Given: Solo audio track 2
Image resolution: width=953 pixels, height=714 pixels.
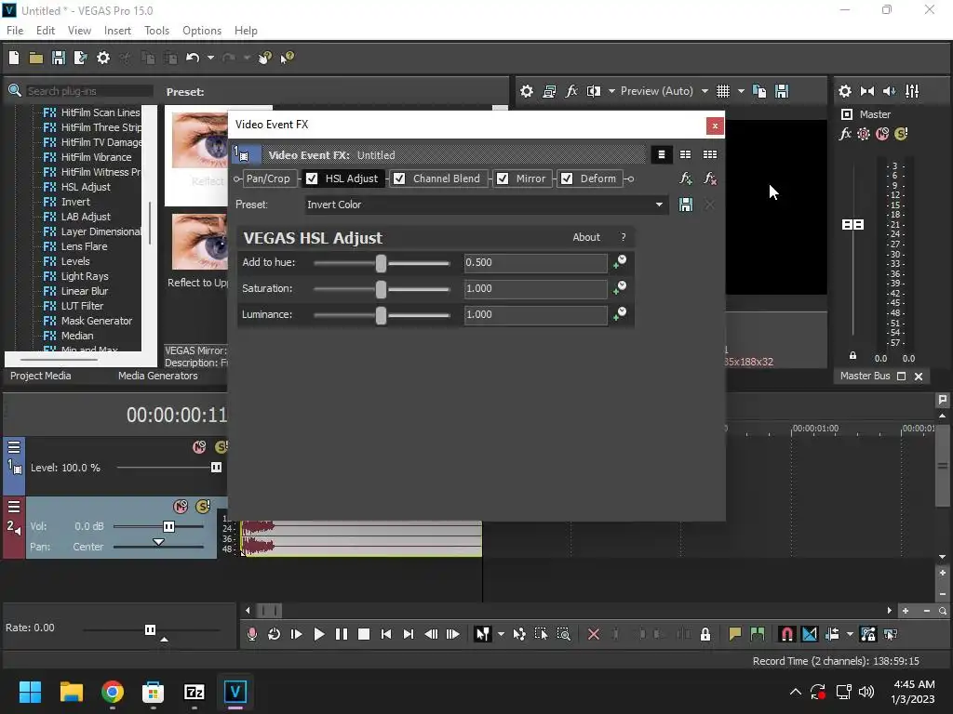Looking at the screenshot, I should 203,507.
